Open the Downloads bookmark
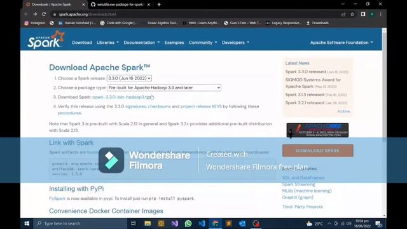 coord(317,23)
